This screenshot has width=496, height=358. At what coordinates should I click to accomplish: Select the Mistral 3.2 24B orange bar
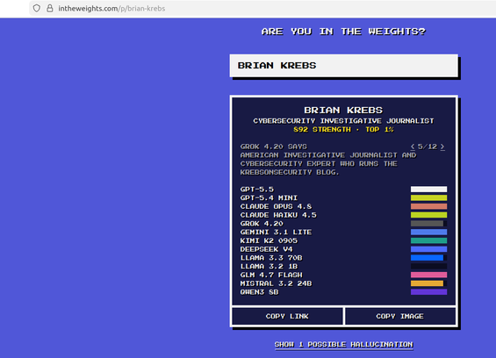(x=428, y=283)
